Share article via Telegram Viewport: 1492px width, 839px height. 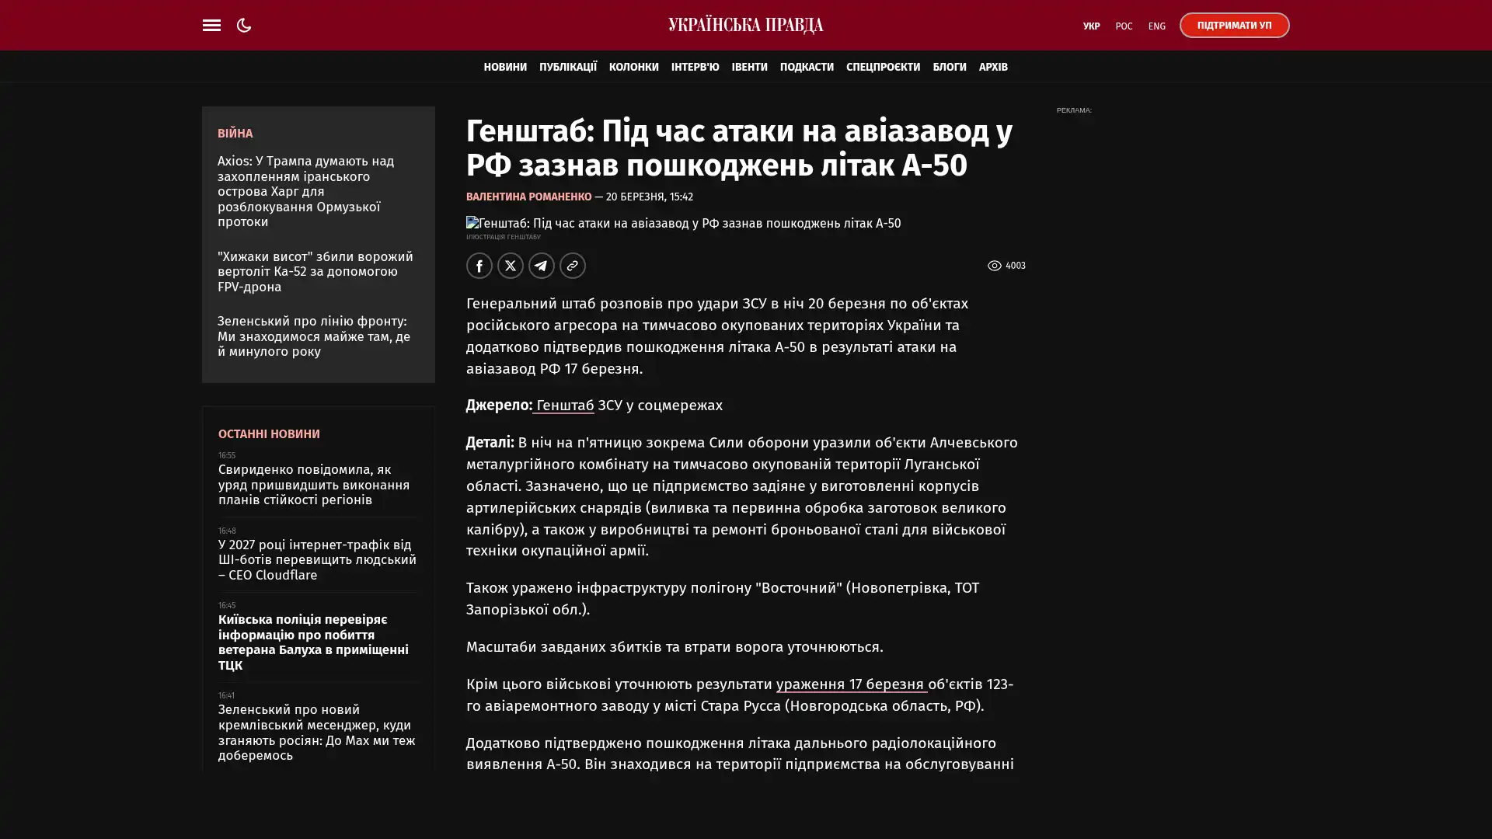point(542,266)
